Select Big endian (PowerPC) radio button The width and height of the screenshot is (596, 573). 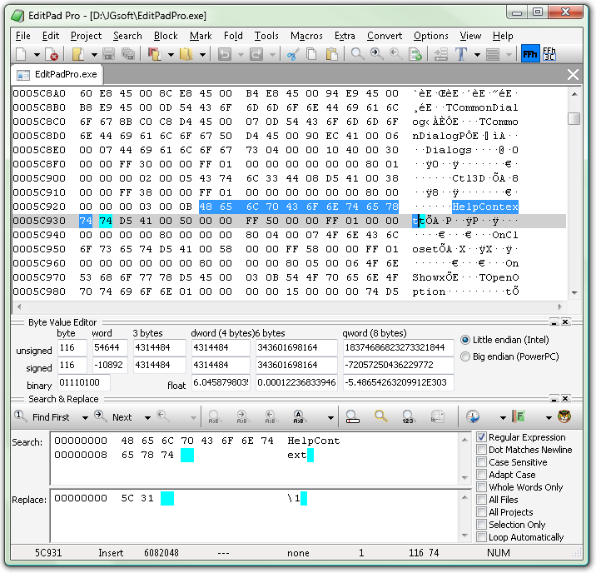click(464, 356)
